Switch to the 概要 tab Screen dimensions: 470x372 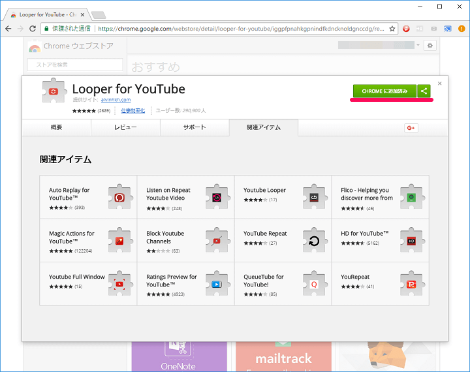click(56, 127)
